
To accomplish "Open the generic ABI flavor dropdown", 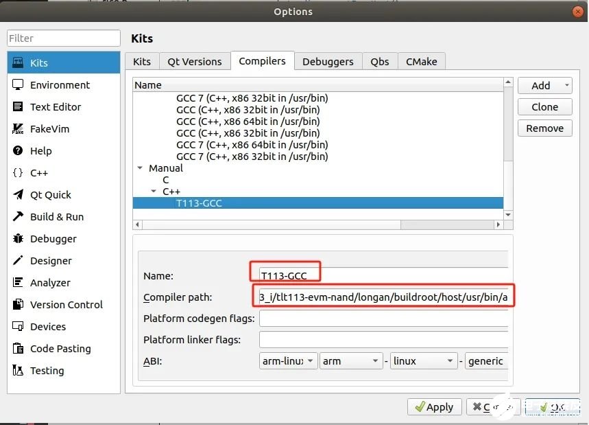I will (486, 361).
